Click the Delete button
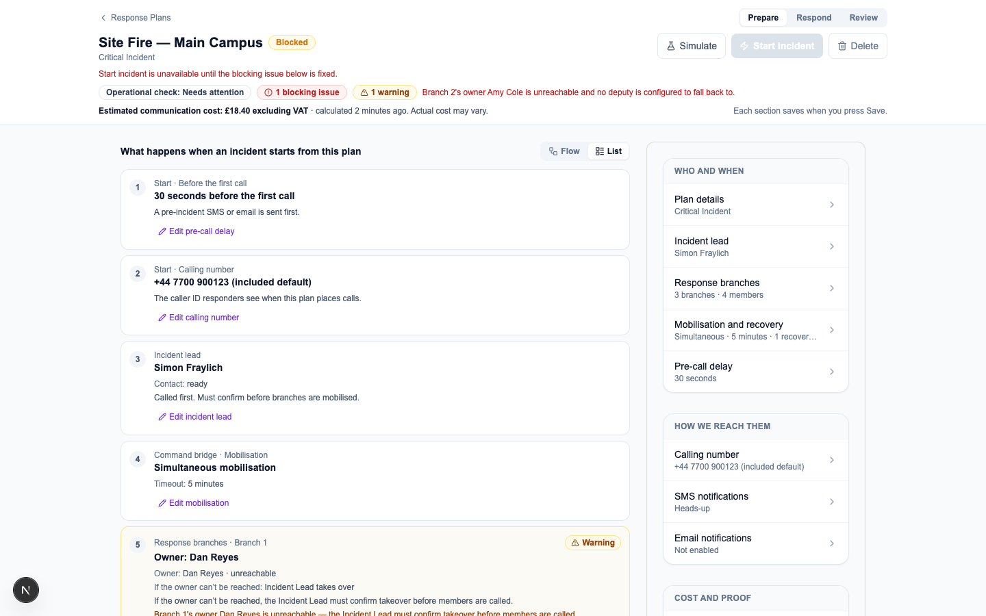986x616 pixels. [x=858, y=46]
